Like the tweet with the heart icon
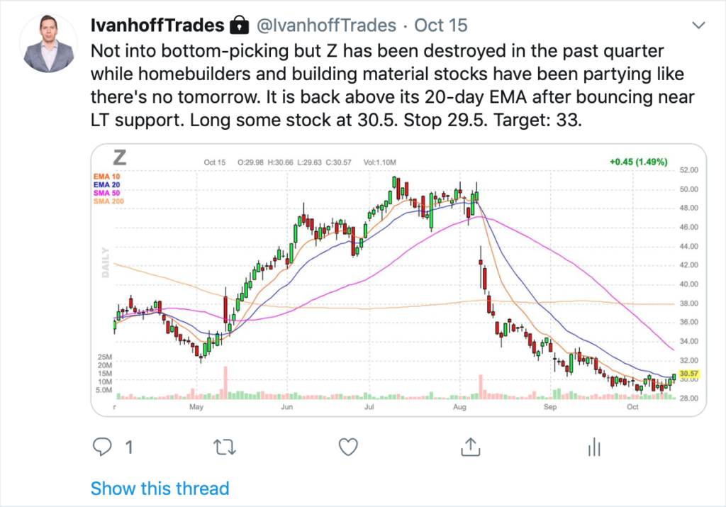Image resolution: width=726 pixels, height=507 pixels. coord(348,447)
